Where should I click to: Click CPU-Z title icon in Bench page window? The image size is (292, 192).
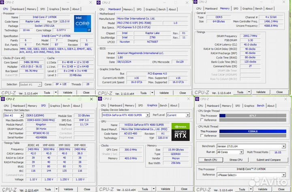[197, 99]
